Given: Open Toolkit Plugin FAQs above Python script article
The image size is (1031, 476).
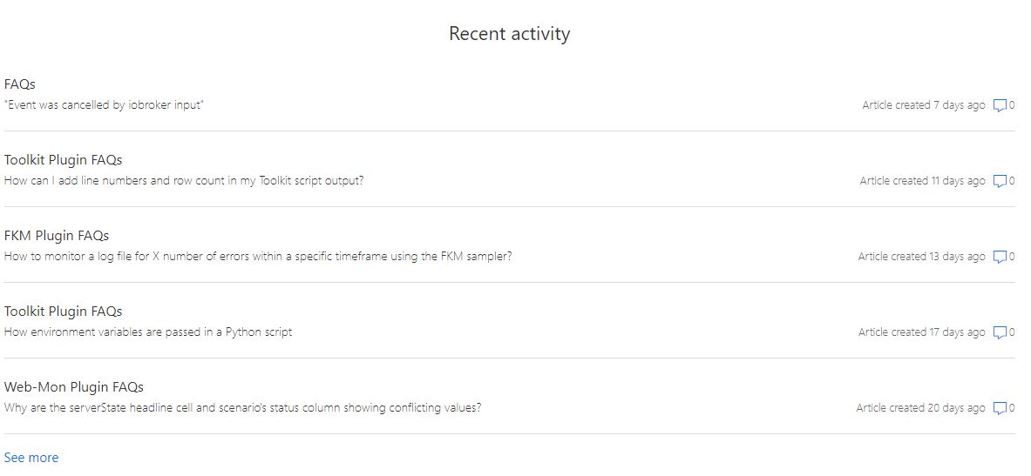Looking at the screenshot, I should click(x=63, y=312).
